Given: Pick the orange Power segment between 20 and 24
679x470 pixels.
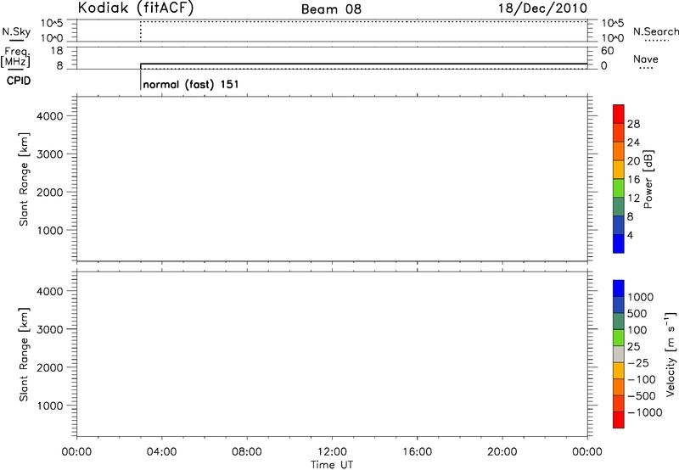Looking at the screenshot, I should [x=619, y=151].
